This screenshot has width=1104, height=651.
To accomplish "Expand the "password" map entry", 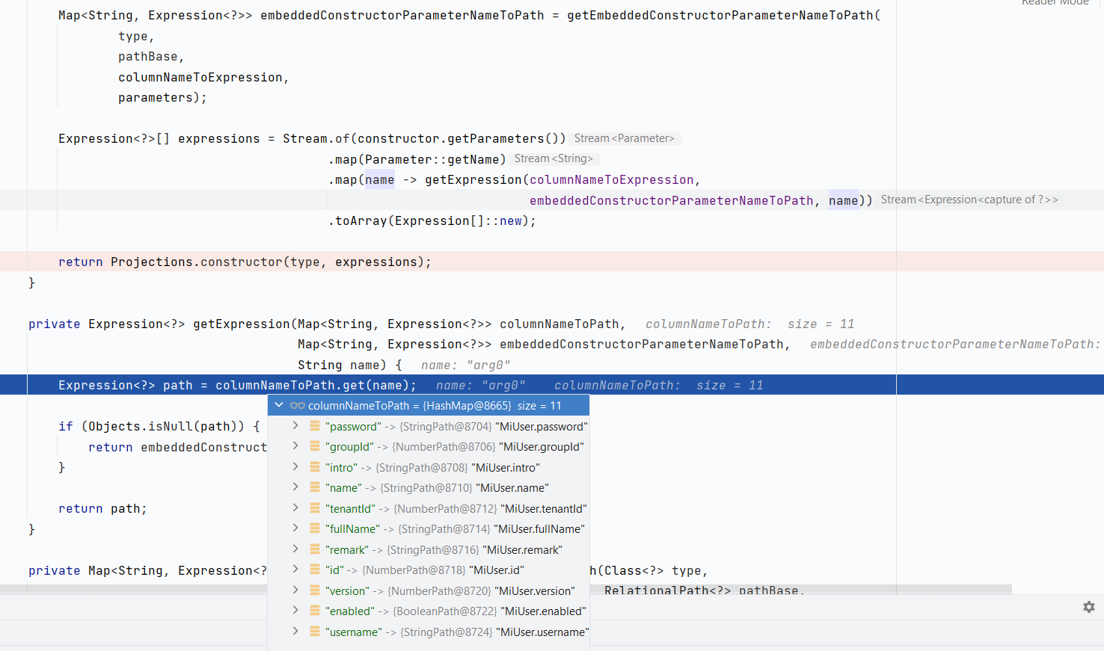I will [x=294, y=426].
